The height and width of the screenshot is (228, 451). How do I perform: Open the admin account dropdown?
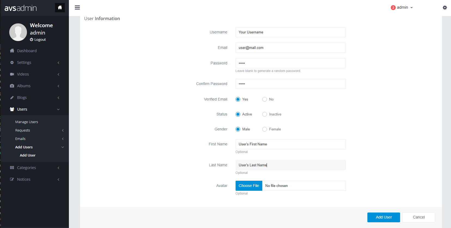coord(402,7)
